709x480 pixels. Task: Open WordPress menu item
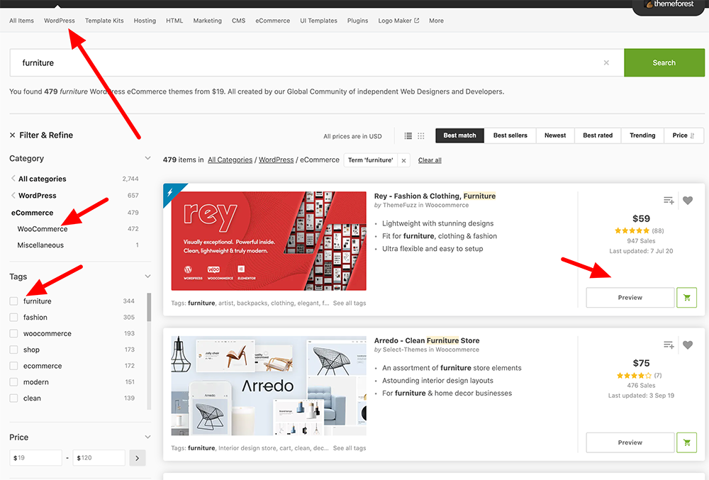tap(60, 21)
